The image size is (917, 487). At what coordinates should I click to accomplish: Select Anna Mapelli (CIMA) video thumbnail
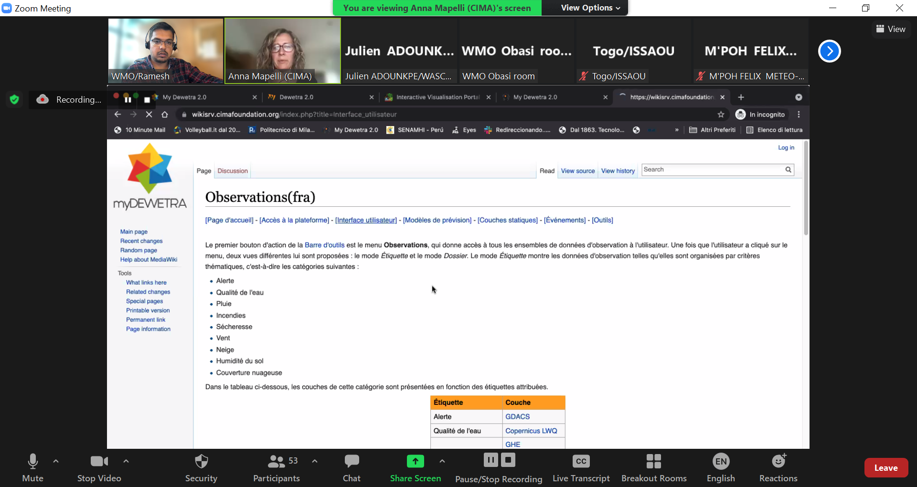click(283, 51)
